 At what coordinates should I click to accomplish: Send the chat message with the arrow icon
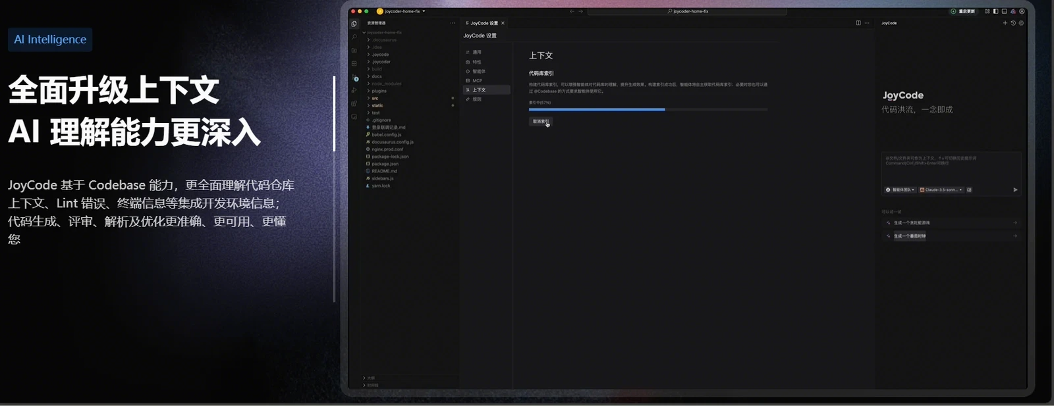1015,190
